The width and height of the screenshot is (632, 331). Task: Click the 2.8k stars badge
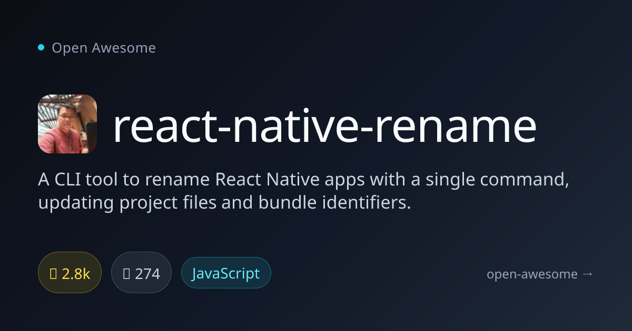70,273
